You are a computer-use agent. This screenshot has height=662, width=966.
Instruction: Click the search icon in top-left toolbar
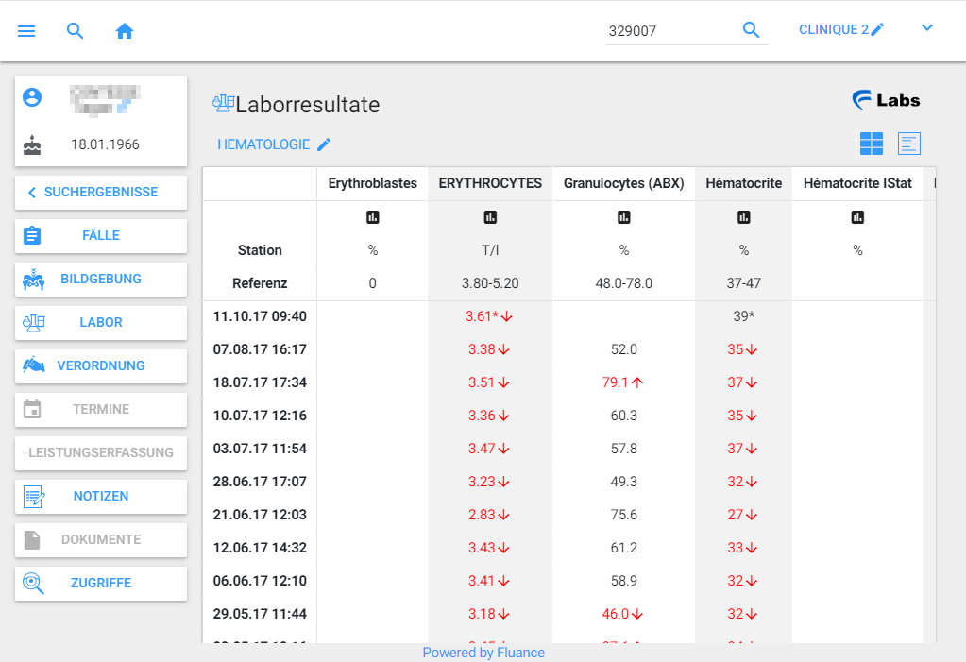[76, 31]
